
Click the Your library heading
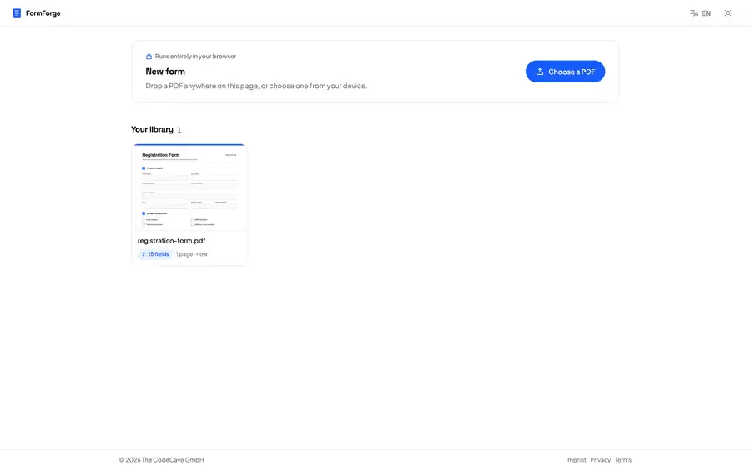153,129
